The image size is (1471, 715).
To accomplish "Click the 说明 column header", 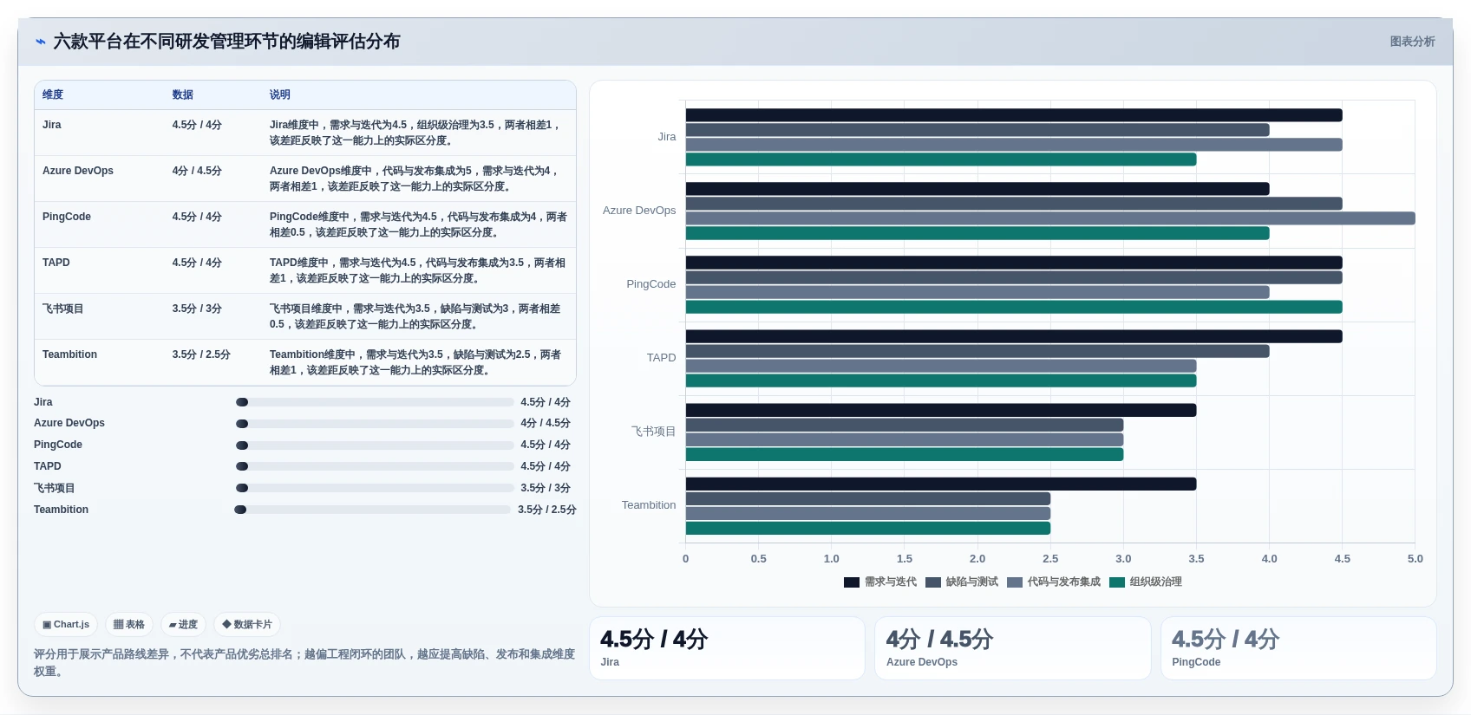I will click(279, 94).
